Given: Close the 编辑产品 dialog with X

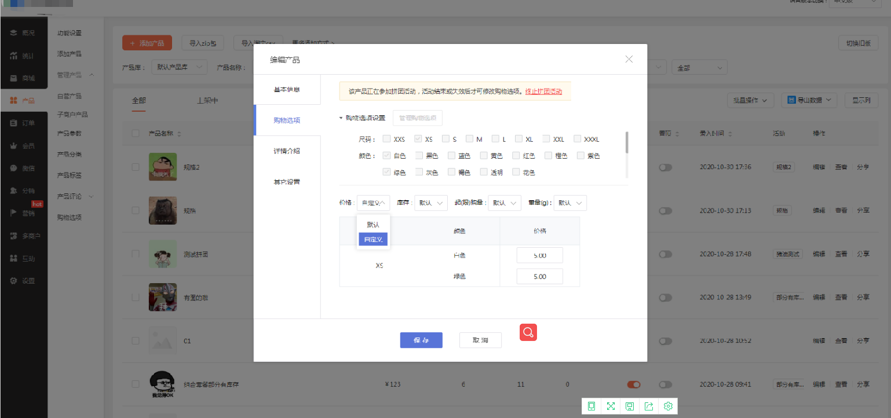Looking at the screenshot, I should pyautogui.click(x=629, y=59).
